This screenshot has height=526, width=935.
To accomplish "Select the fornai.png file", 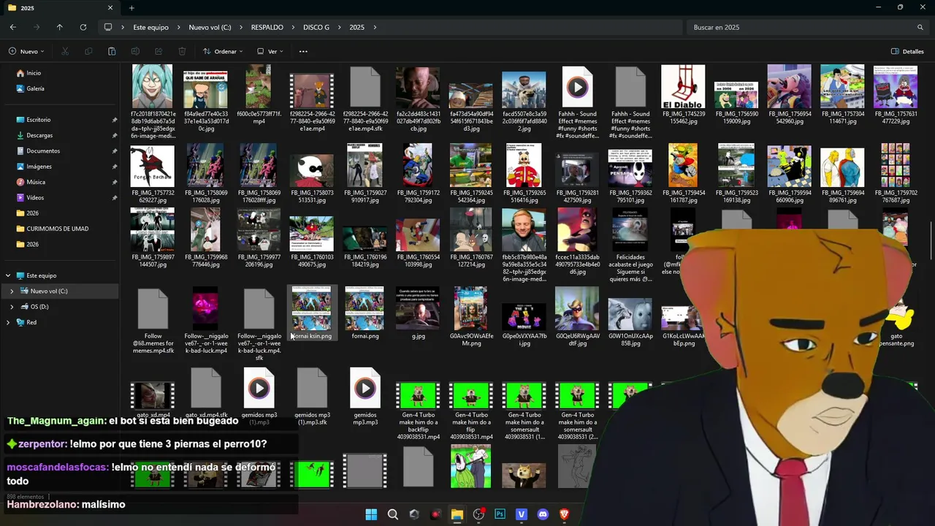I will [x=365, y=313].
